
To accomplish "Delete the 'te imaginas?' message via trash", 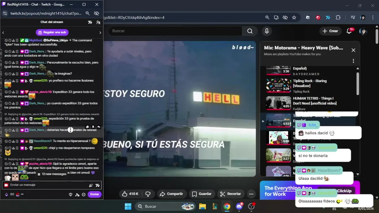I will (17, 74).
